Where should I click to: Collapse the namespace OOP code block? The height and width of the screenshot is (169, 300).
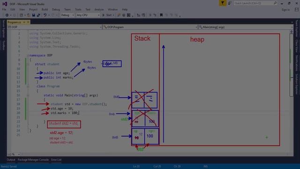pos(28,55)
